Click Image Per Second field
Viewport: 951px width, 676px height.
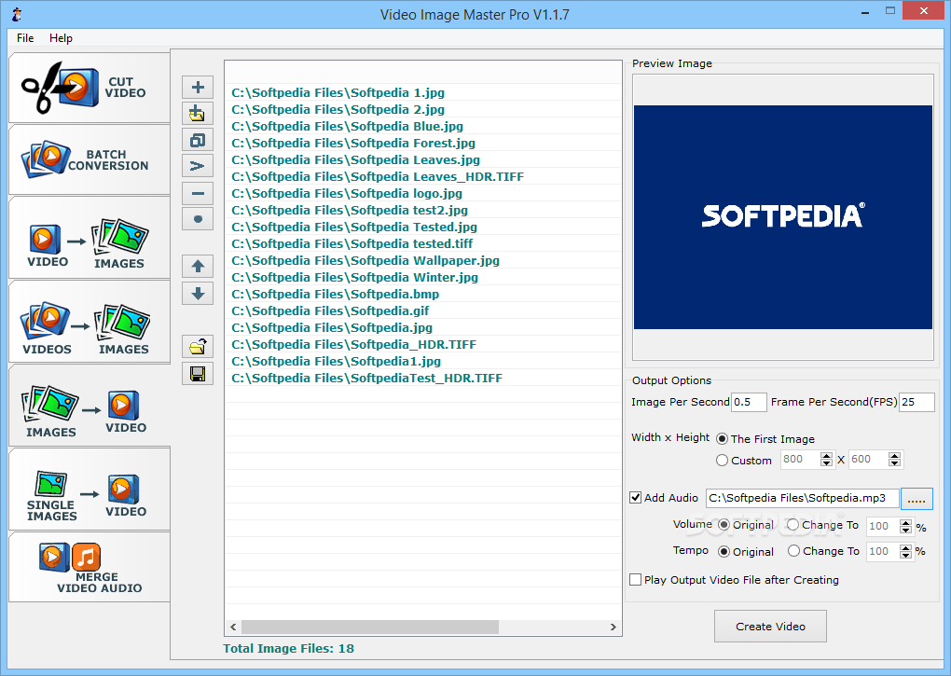pyautogui.click(x=749, y=402)
